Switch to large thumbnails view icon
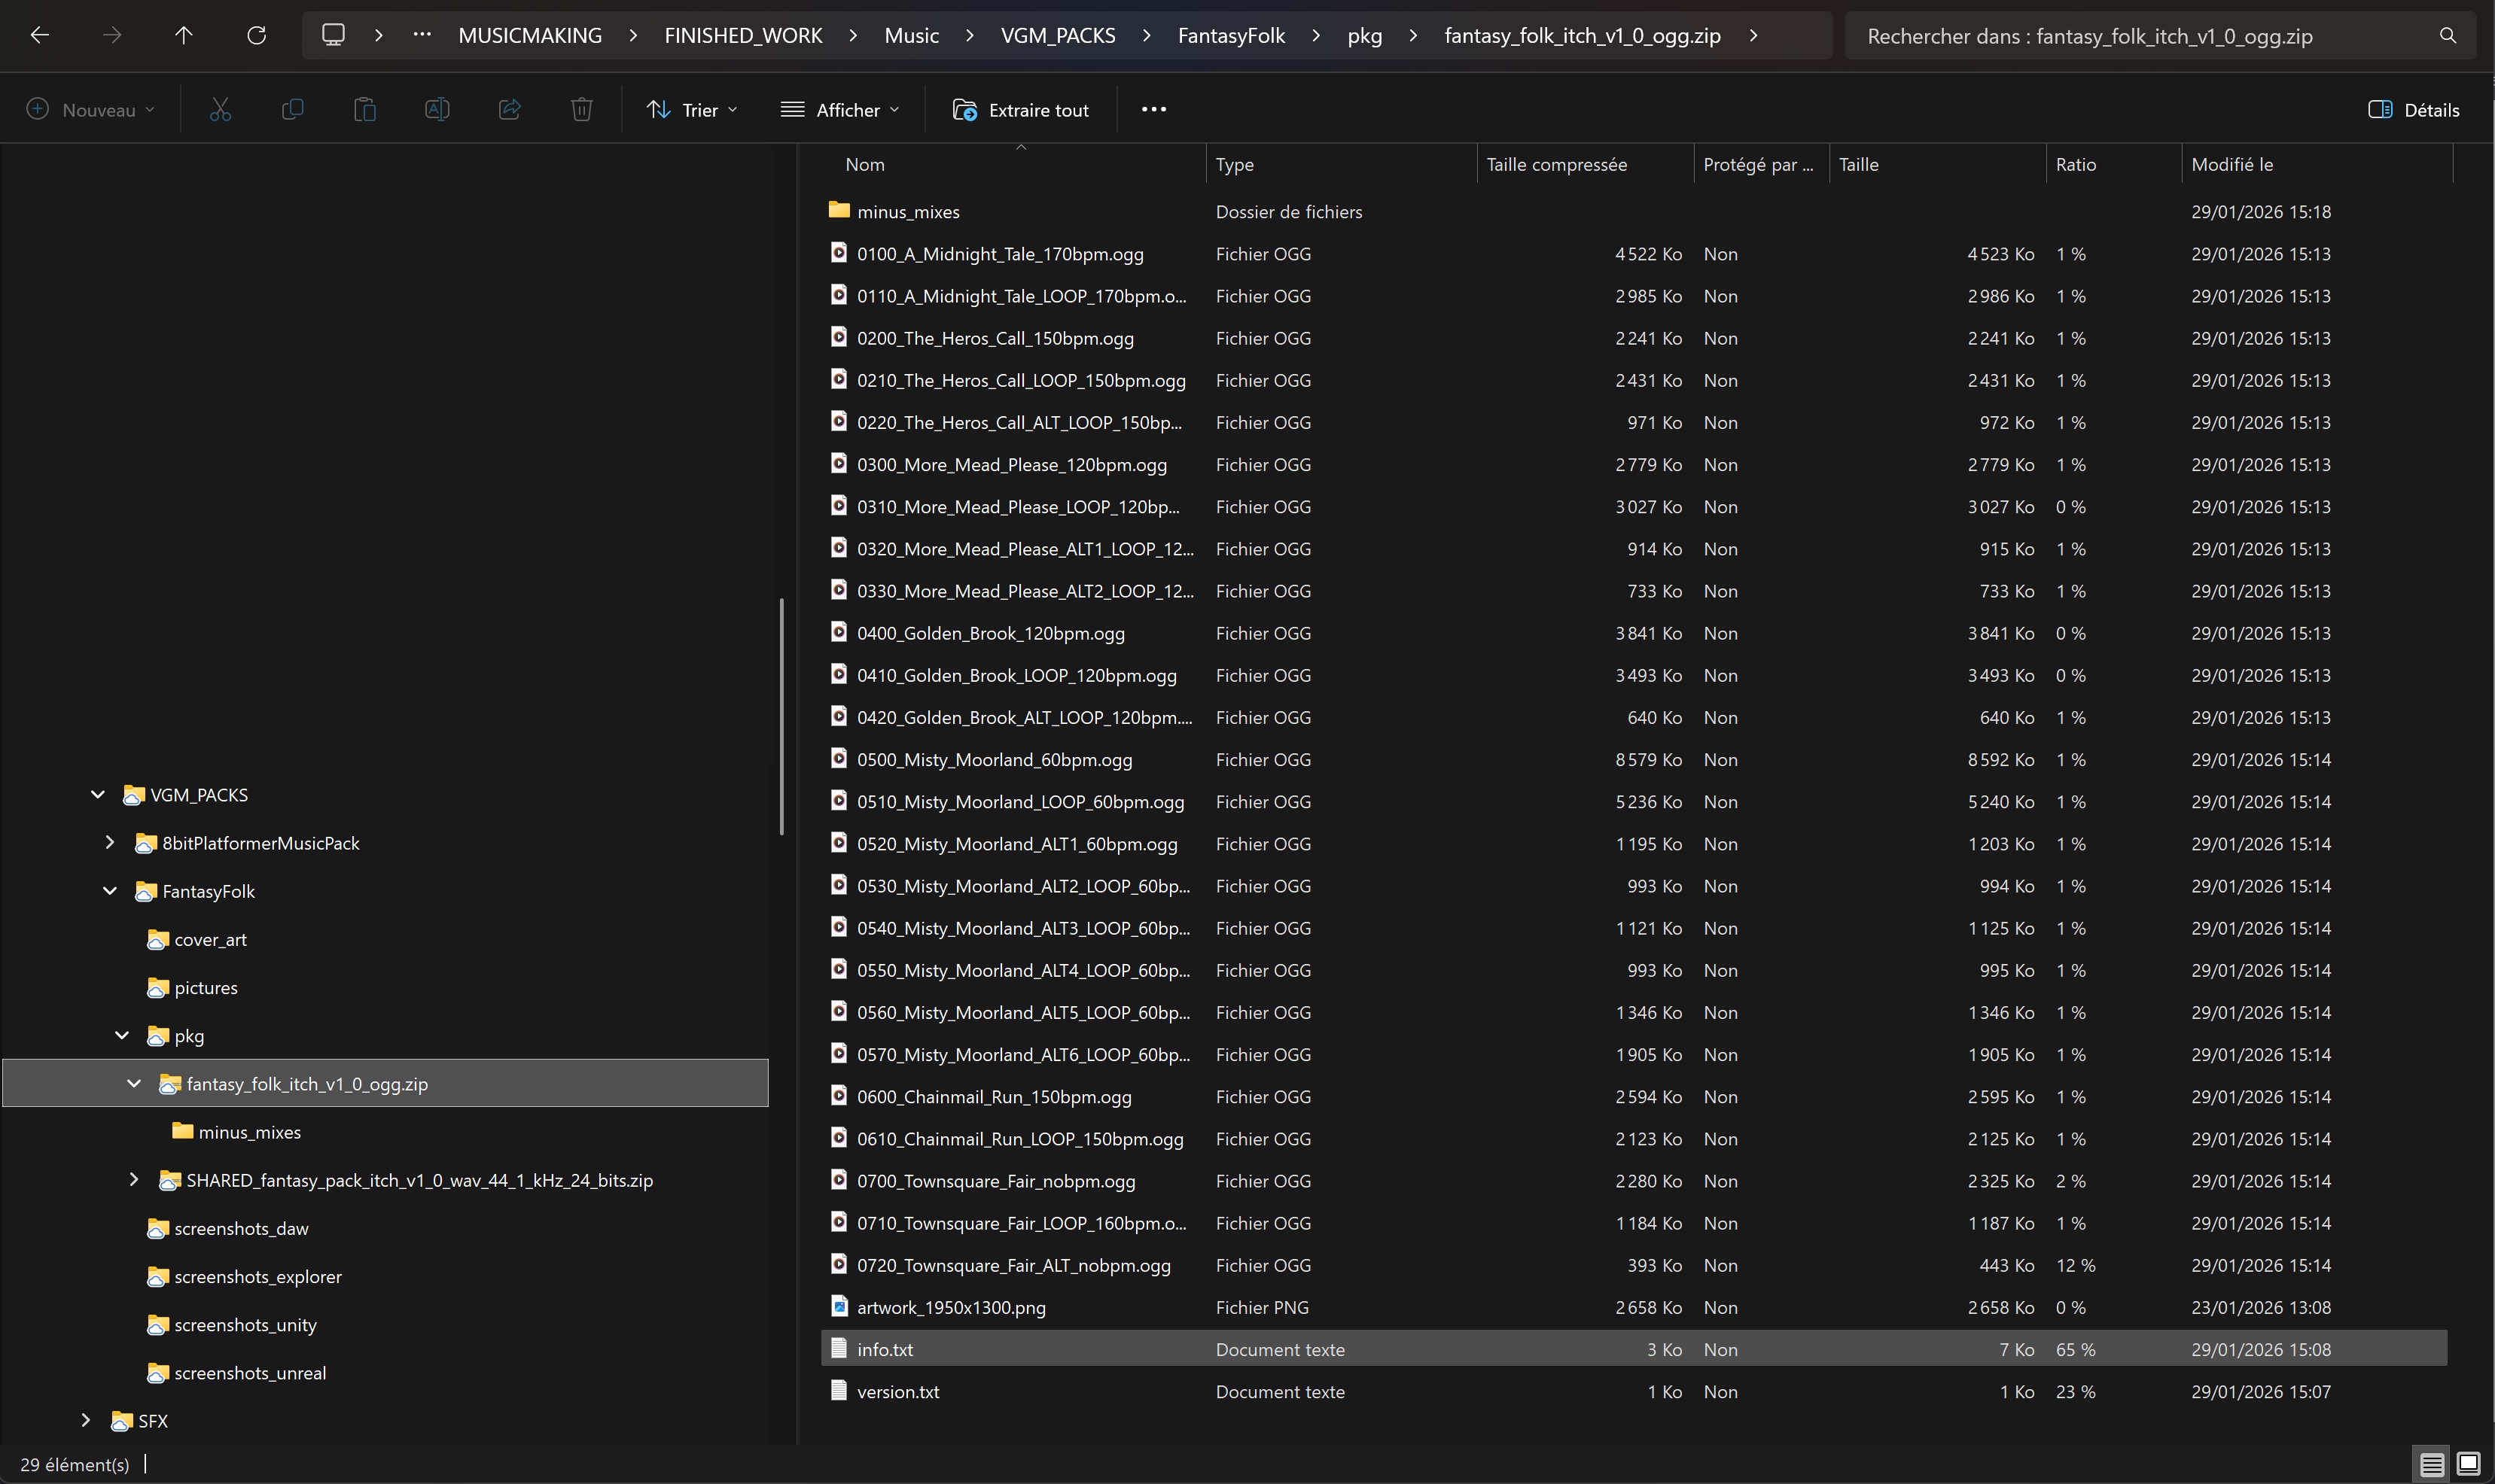The height and width of the screenshot is (1484, 2495). [2468, 1464]
